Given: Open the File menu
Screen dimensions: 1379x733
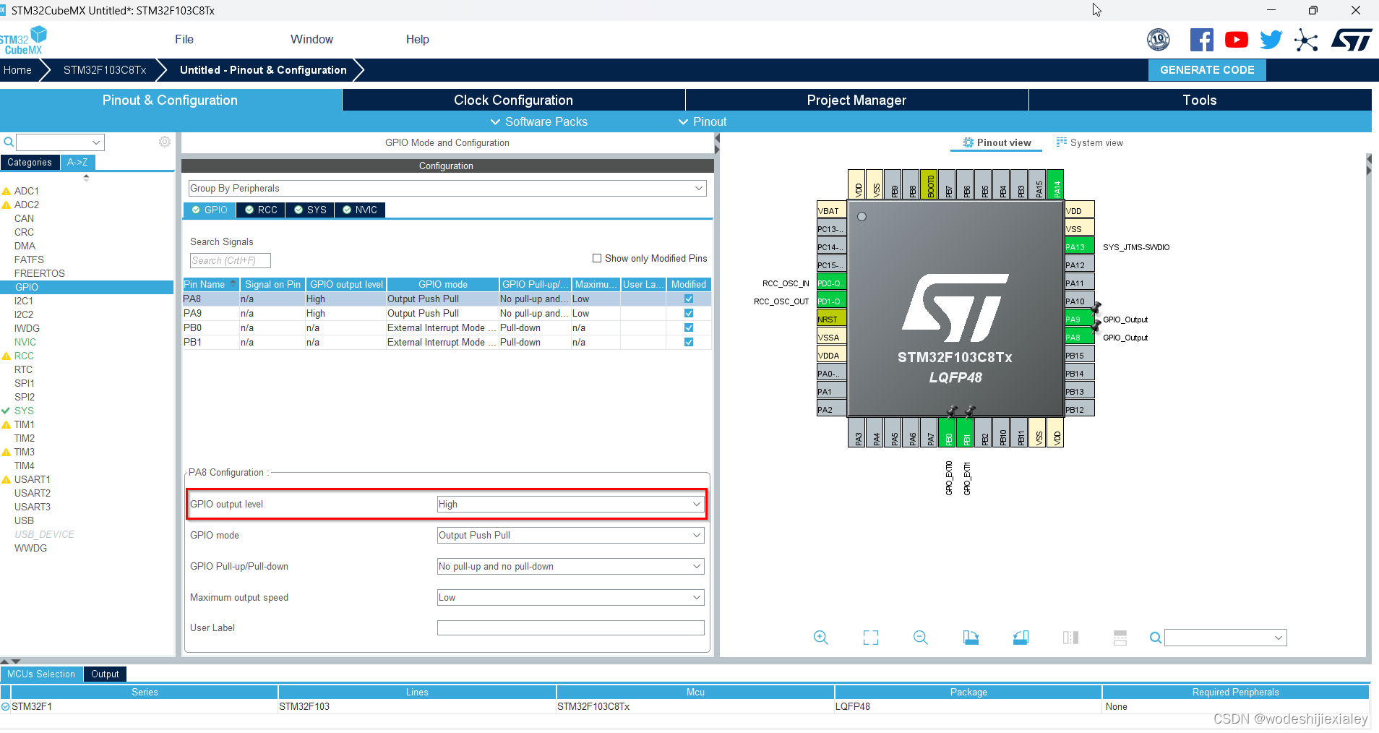Looking at the screenshot, I should [x=184, y=39].
